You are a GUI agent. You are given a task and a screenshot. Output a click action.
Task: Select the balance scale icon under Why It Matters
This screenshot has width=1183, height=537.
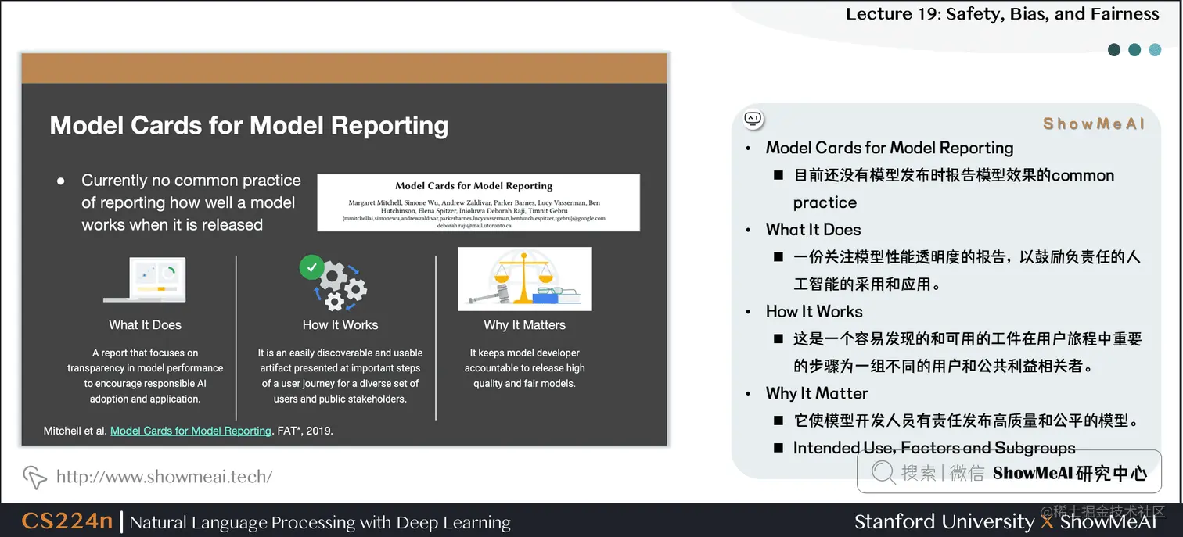tap(524, 278)
